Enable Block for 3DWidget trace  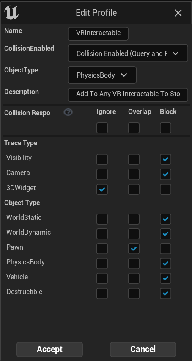[x=166, y=189]
